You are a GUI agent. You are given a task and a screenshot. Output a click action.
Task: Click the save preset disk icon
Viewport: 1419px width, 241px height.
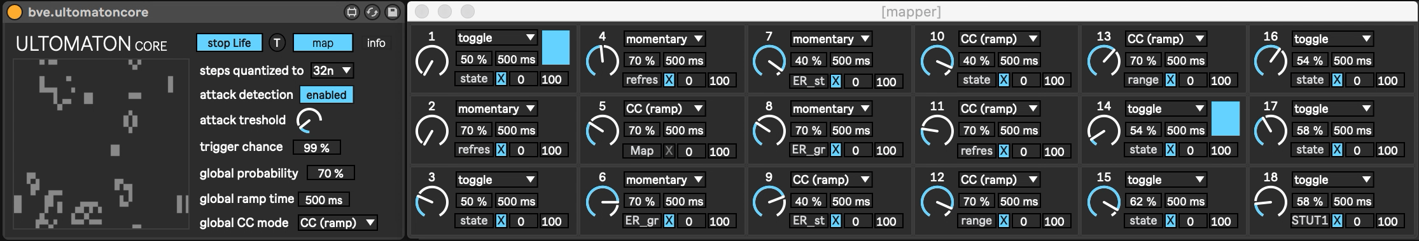pyautogui.click(x=393, y=12)
